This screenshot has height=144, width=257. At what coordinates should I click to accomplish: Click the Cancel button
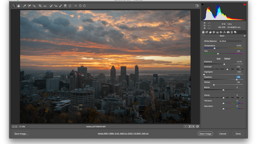(223, 134)
